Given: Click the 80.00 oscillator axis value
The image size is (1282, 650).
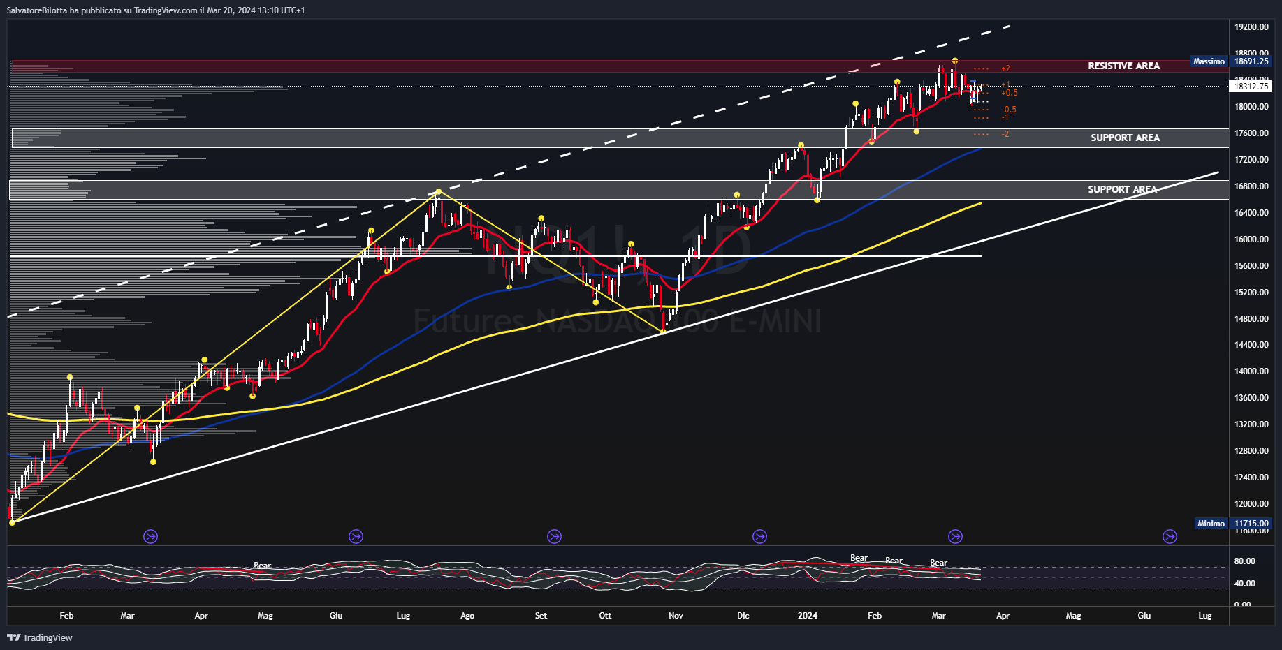Looking at the screenshot, I should (1244, 561).
